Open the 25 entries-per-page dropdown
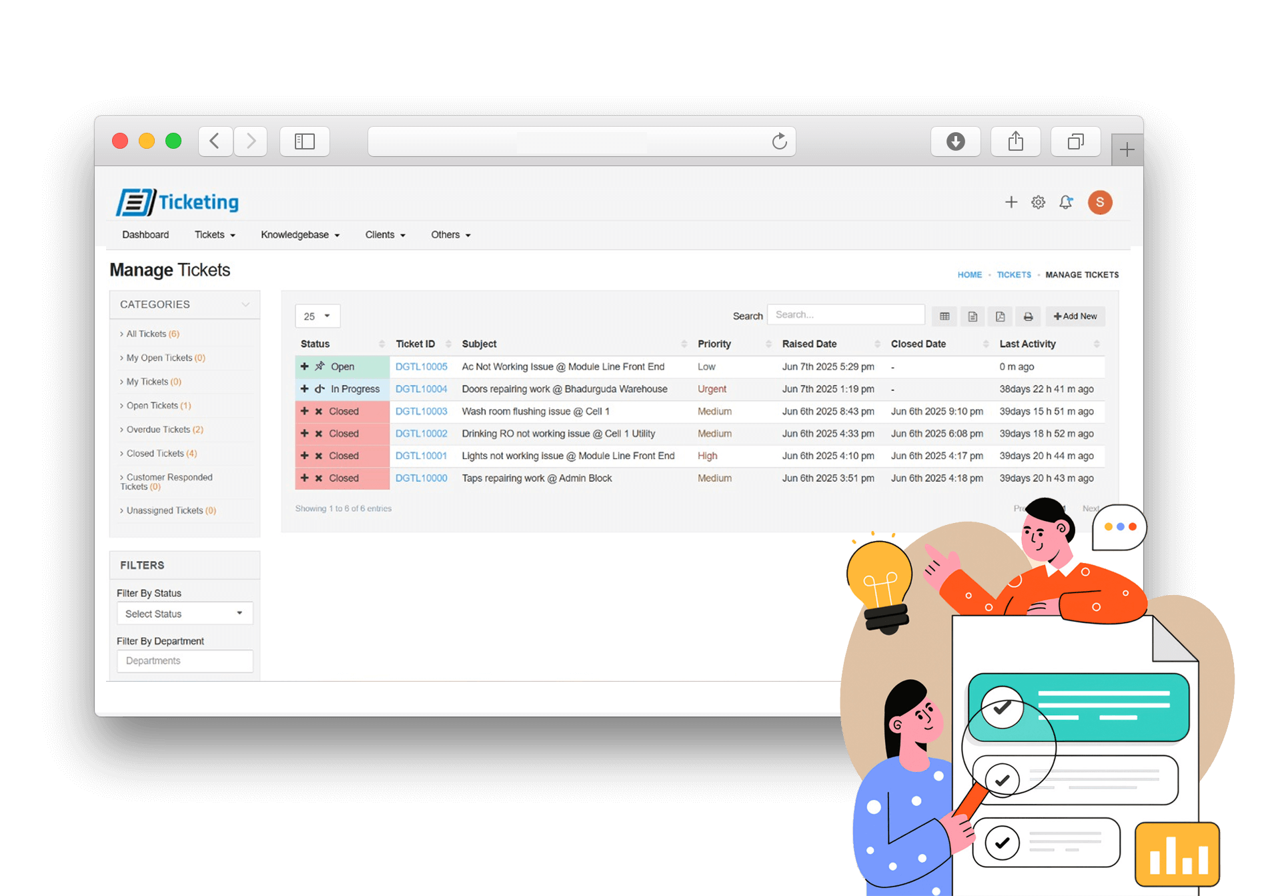This screenshot has width=1278, height=896. pos(317,316)
